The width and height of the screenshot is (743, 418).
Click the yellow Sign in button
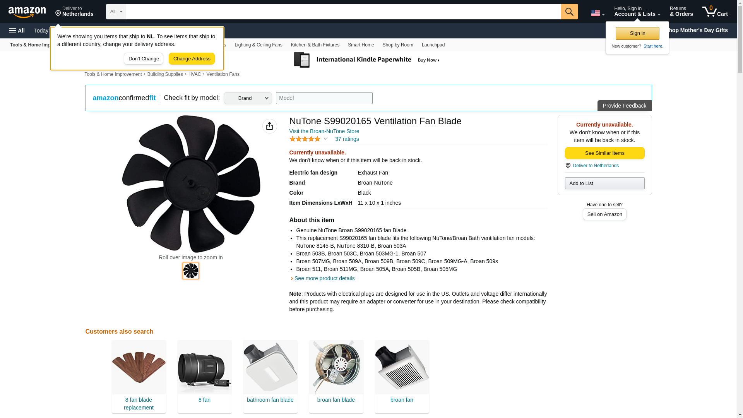pyautogui.click(x=637, y=33)
